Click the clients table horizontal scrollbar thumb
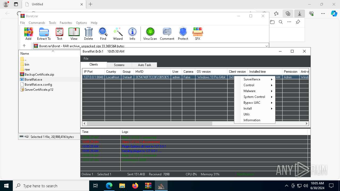 pos(149,123)
